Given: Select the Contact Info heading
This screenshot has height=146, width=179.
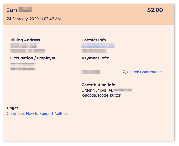Looking at the screenshot, I should [94, 40].
